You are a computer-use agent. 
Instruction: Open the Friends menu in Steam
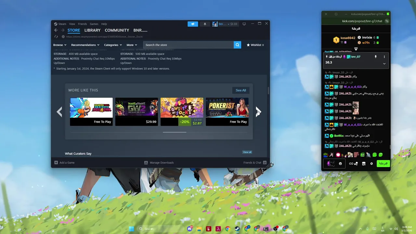(x=82, y=24)
